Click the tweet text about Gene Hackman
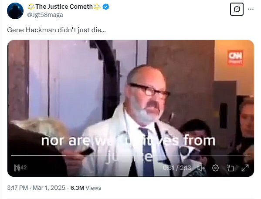 pos(57,30)
